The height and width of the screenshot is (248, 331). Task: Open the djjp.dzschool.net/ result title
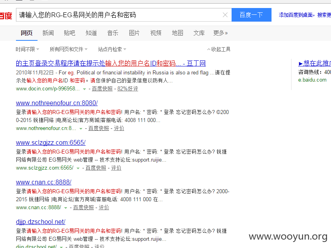tap(41, 222)
